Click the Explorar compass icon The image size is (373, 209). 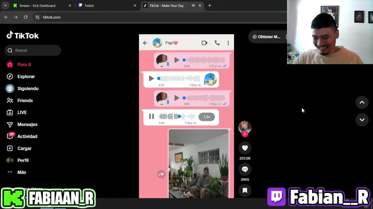pyautogui.click(x=10, y=76)
